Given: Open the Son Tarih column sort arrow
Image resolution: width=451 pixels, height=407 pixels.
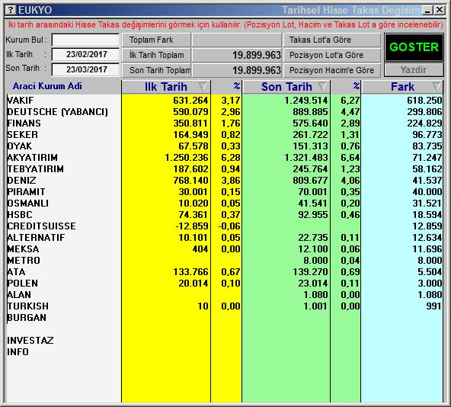Looking at the screenshot, I should coord(323,86).
